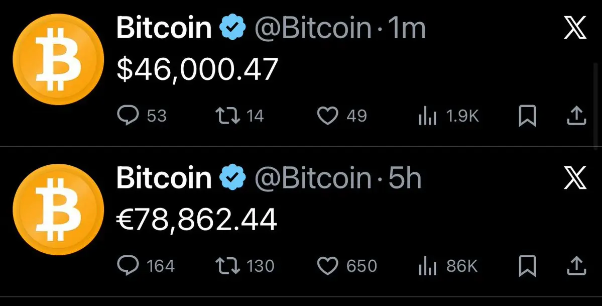The image size is (602, 306).
Task: Reply to the $46,000.47 tweet
Action: point(128,117)
